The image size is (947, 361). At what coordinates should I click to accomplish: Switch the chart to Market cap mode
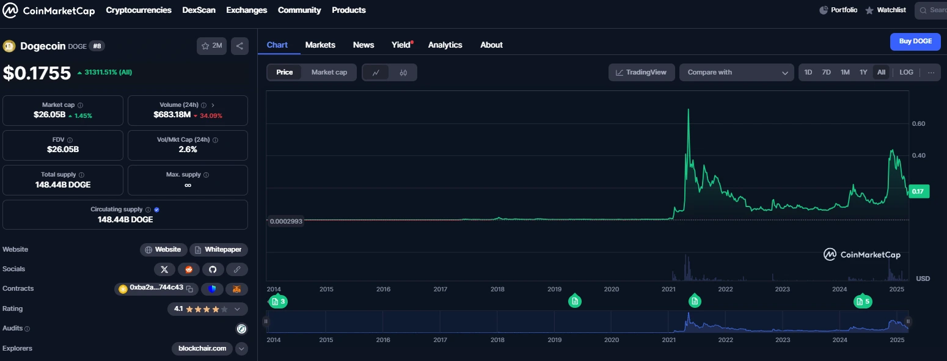tap(329, 72)
